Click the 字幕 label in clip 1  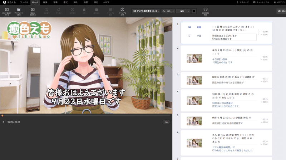click(199, 36)
